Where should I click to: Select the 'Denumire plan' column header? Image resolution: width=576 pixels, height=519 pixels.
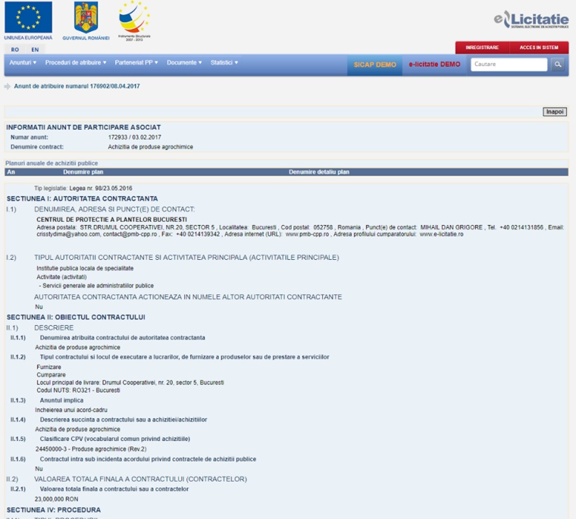pos(83,172)
